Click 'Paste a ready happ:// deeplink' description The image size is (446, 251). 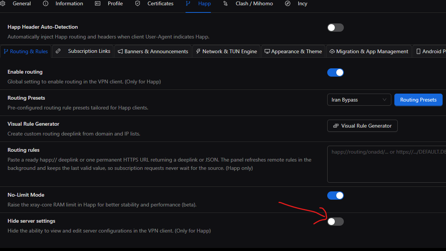click(x=159, y=164)
